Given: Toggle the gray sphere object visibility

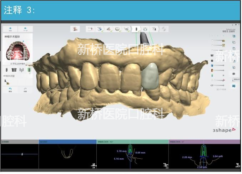Looking at the screenshot, I should point(212,60).
